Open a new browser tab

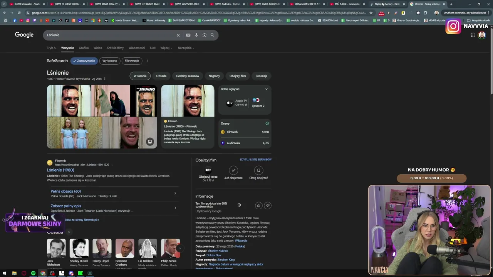[x=451, y=4]
